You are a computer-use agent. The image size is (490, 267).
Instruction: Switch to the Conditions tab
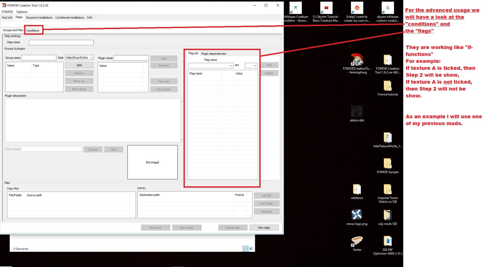(x=33, y=31)
